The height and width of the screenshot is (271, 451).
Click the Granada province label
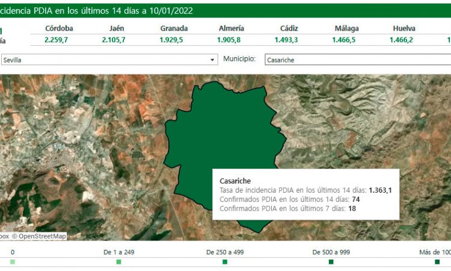174,28
